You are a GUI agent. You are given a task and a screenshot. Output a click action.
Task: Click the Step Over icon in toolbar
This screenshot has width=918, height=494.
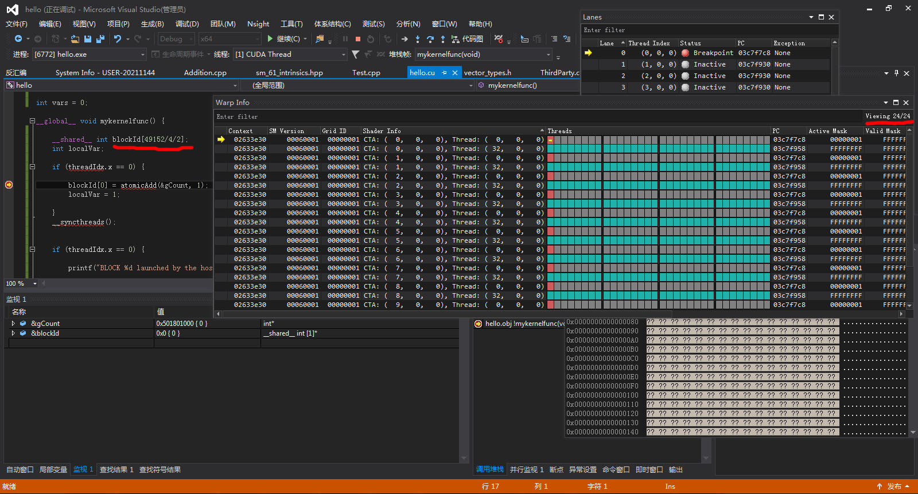[x=430, y=39]
